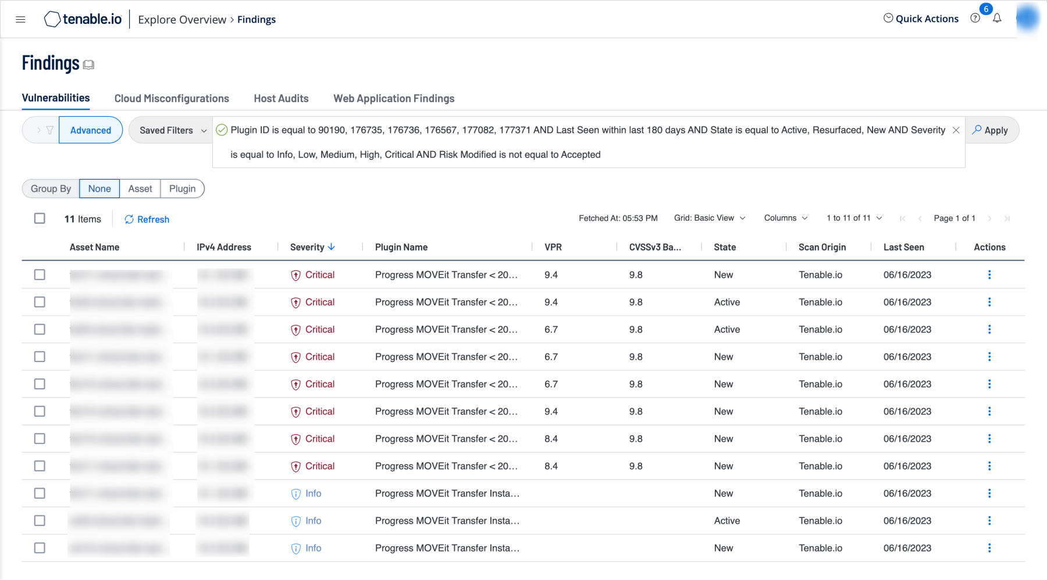Open the notifications bell
The width and height of the screenshot is (1047, 580).
click(x=997, y=18)
